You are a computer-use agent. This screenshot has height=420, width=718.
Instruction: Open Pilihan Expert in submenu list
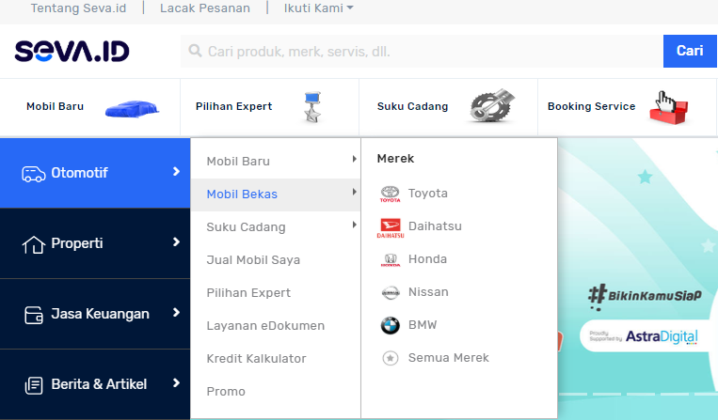pyautogui.click(x=248, y=293)
